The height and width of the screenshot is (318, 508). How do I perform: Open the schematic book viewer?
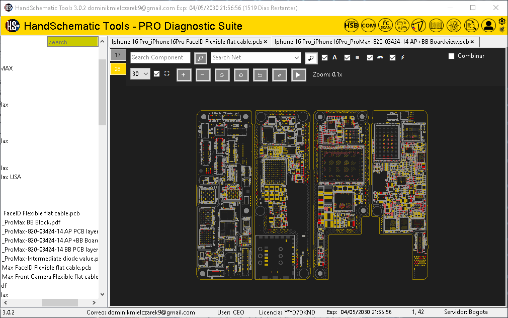pos(436,25)
